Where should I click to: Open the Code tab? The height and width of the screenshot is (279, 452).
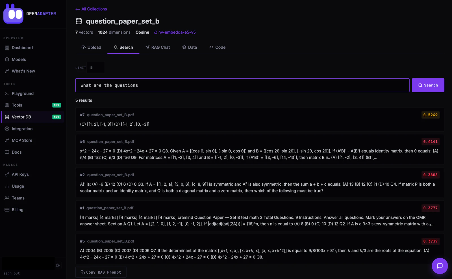coord(218,47)
